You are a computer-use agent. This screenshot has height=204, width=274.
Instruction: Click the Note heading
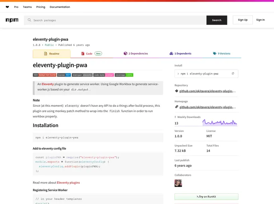pos(36,100)
